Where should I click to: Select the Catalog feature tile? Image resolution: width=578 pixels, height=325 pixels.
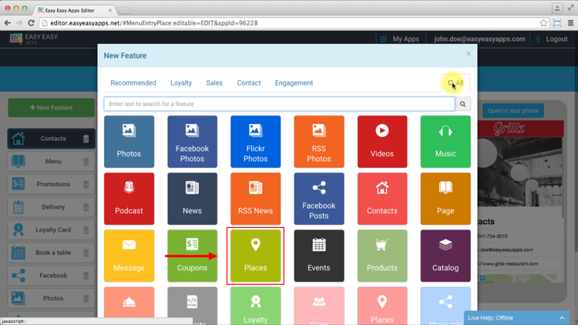[445, 256]
